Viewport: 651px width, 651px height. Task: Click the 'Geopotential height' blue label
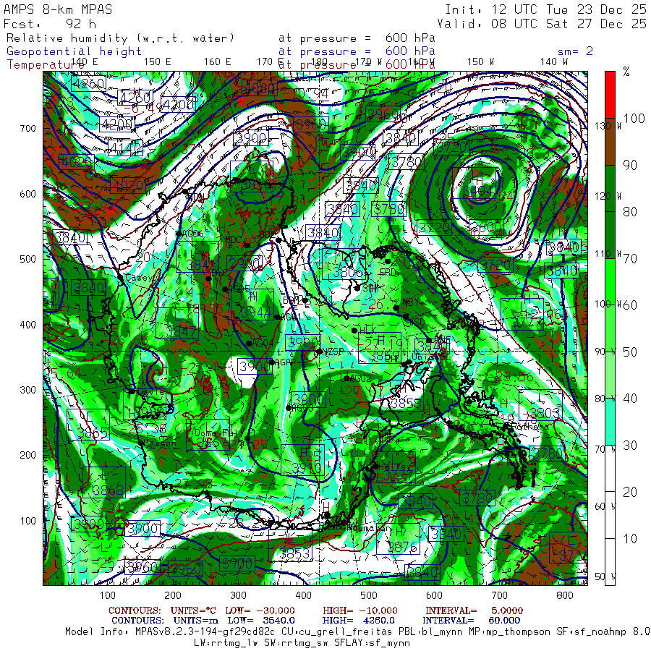[x=75, y=51]
